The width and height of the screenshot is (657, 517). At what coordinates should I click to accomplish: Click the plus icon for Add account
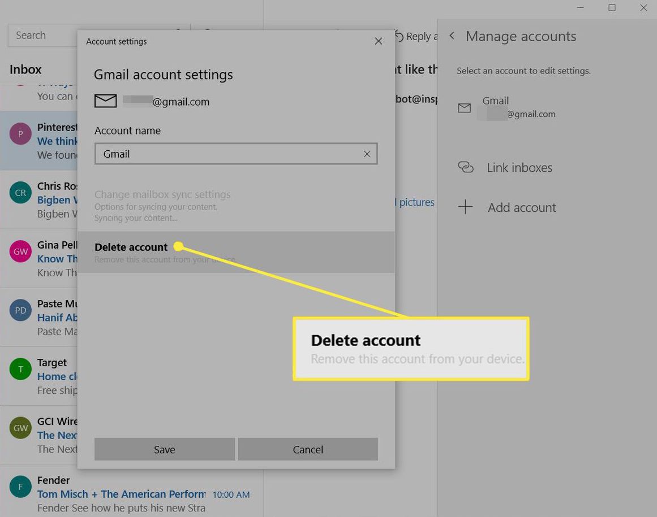(465, 207)
